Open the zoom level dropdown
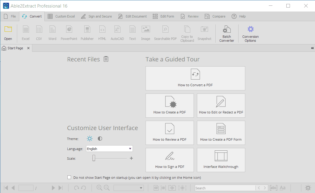This screenshot has width=315, height=193. [129, 188]
